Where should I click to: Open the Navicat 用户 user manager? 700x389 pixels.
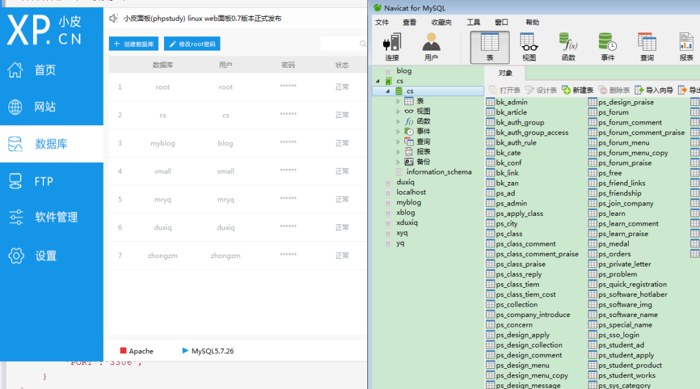(431, 47)
